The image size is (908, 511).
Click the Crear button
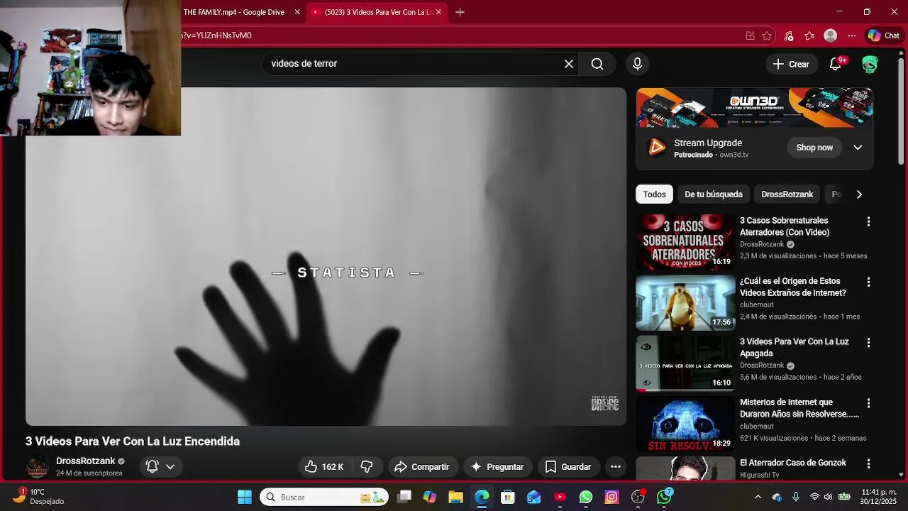791,64
